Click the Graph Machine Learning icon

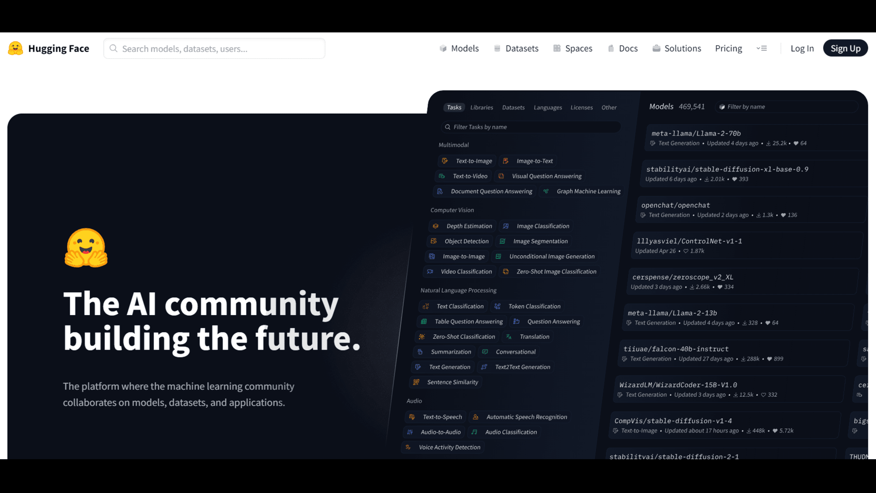[x=547, y=191]
